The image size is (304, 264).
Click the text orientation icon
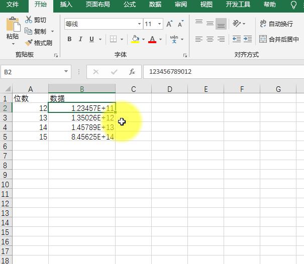[237, 24]
